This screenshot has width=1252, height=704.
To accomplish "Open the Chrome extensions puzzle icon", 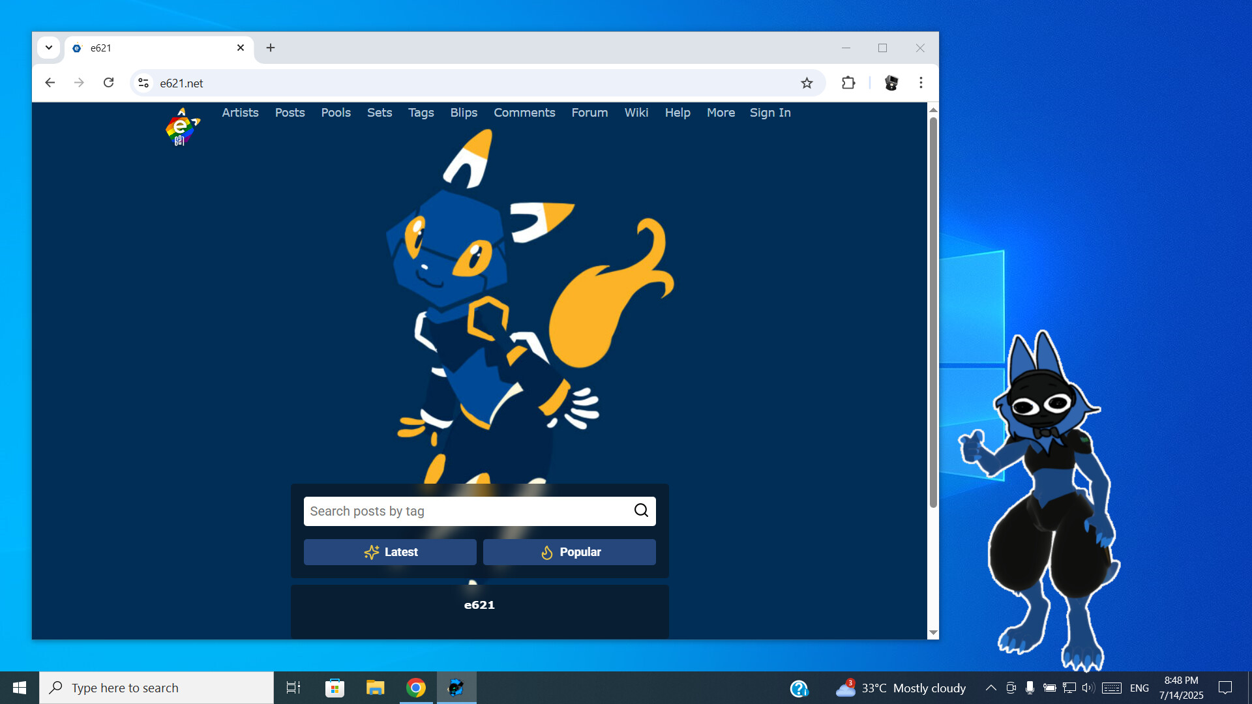I will (x=848, y=83).
